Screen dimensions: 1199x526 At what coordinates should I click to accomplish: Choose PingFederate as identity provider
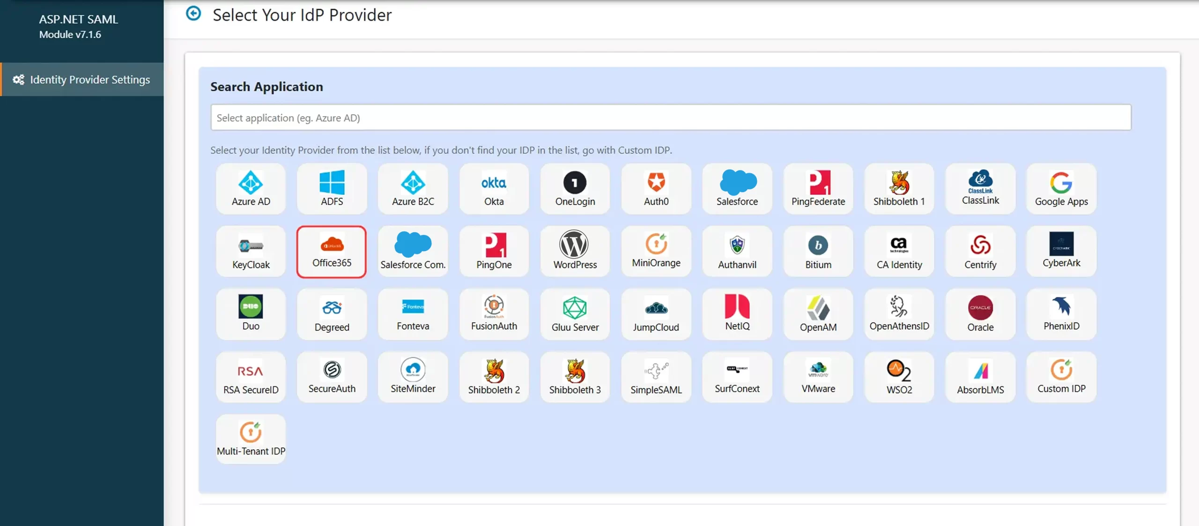tap(818, 189)
